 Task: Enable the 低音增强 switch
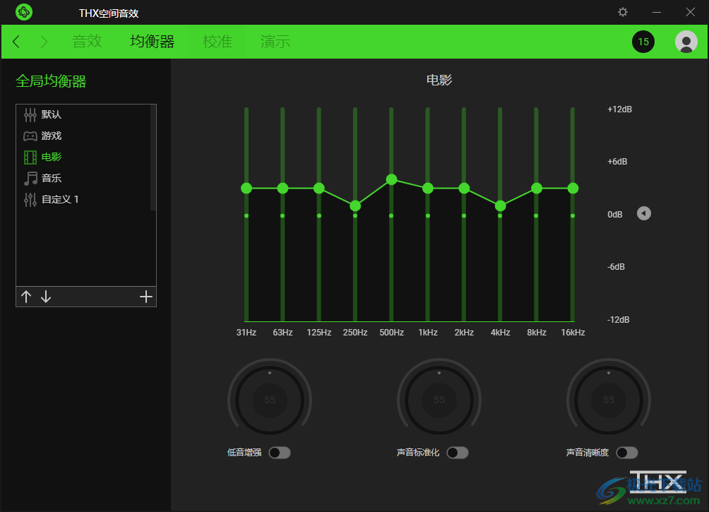280,452
